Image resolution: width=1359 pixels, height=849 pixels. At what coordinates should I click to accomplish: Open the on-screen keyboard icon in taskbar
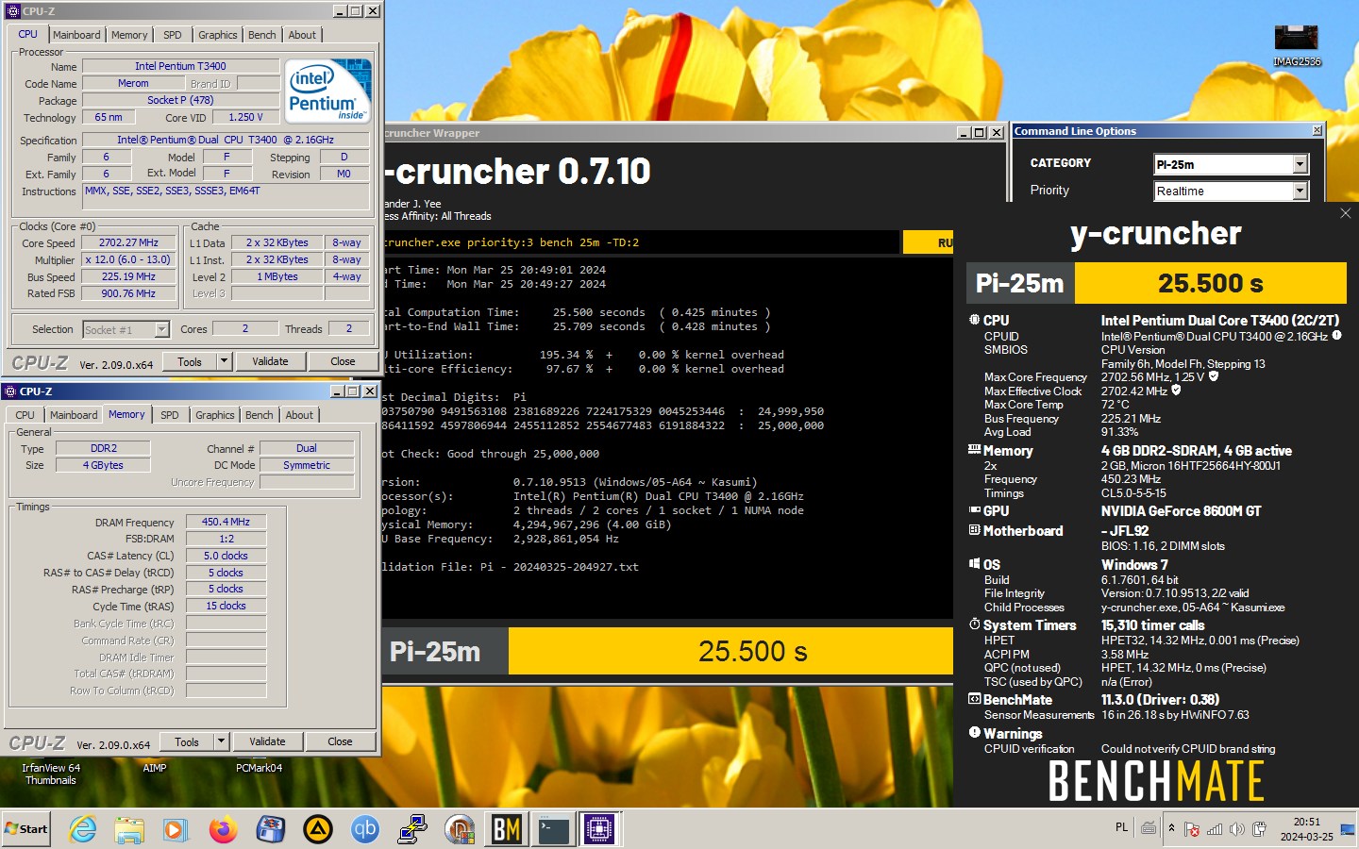[x=1149, y=828]
